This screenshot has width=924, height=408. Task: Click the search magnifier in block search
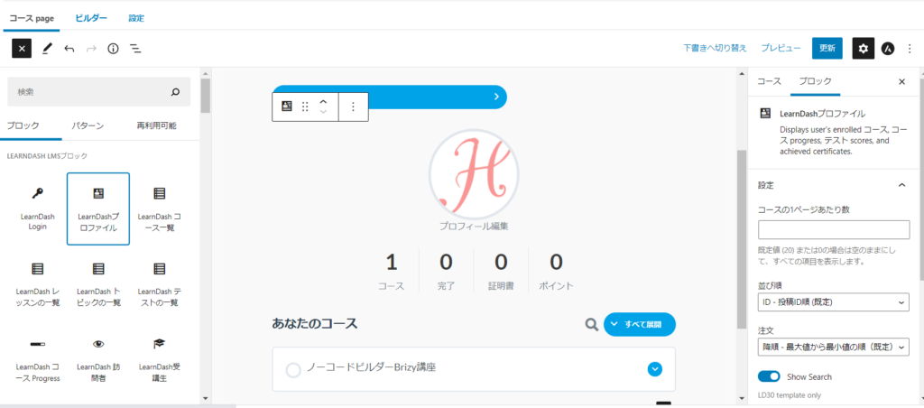click(175, 92)
